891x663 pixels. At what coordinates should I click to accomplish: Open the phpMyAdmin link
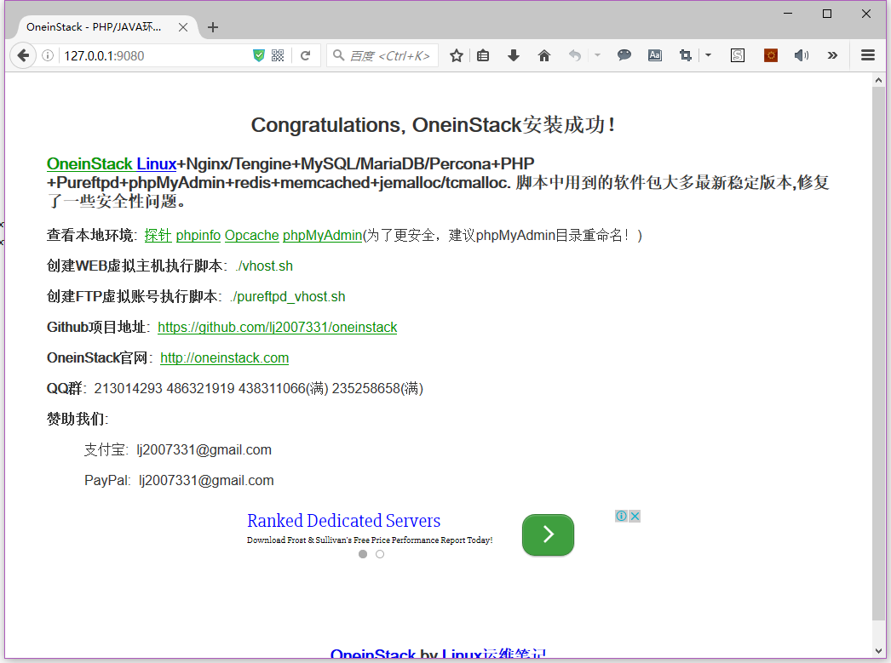322,235
